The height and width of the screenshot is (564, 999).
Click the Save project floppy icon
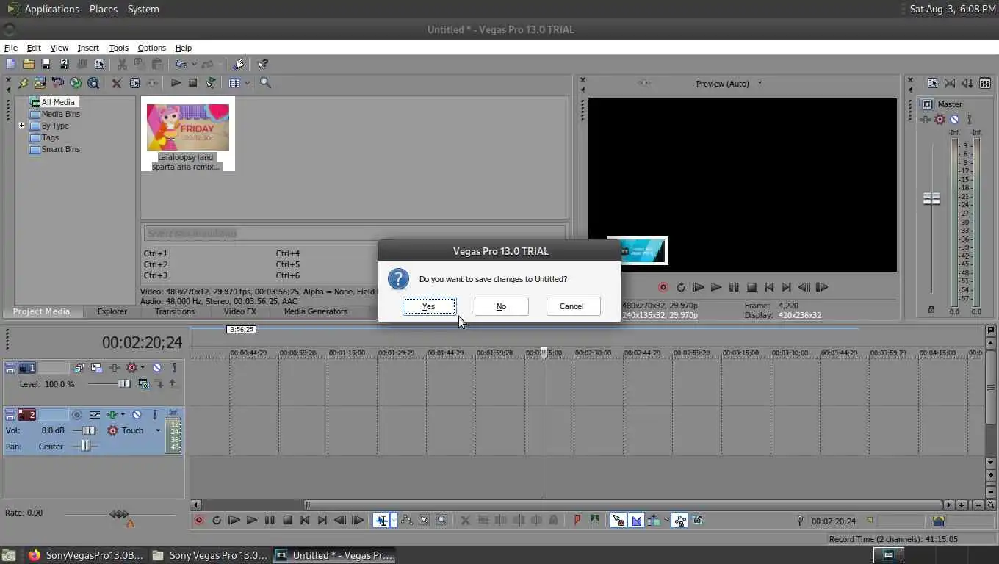coord(46,64)
